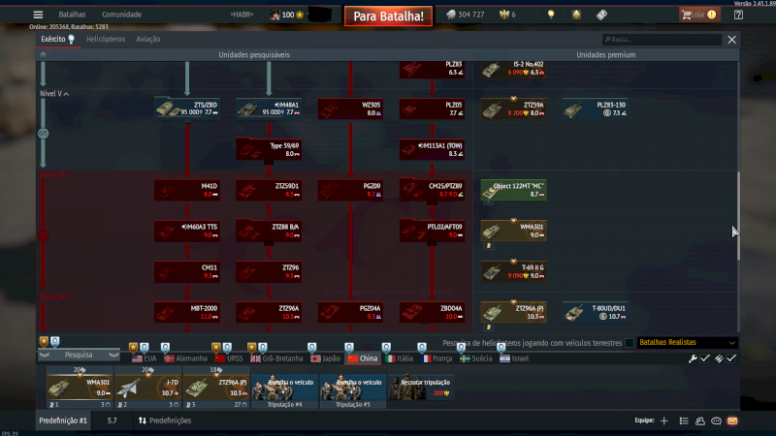Open the player profile avatar

coord(275,15)
